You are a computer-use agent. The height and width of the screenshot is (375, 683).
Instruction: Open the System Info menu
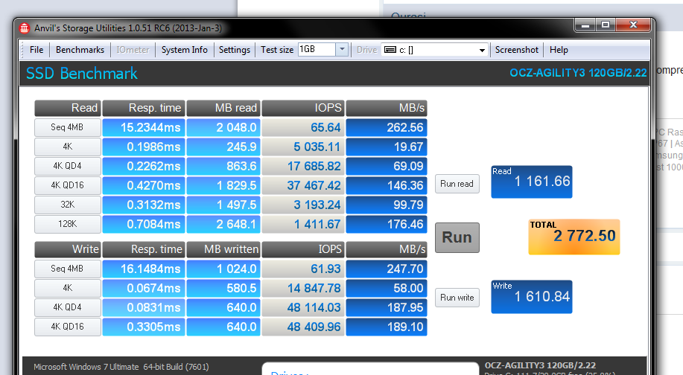click(185, 50)
